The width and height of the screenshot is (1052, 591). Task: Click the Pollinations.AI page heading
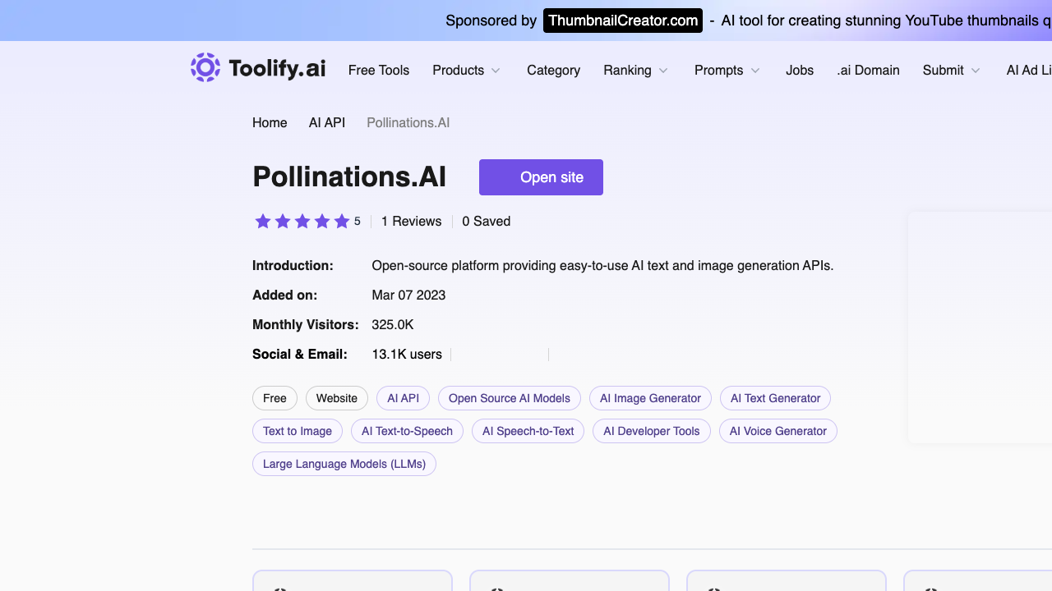pos(349,176)
